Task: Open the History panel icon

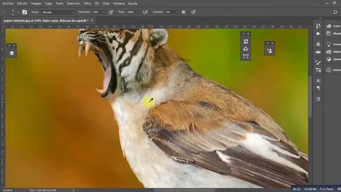Action: pos(318,26)
